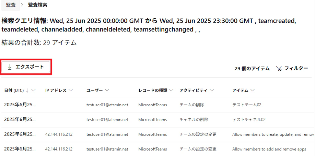Click the breadcrumb separator chevron after 監査
The image size is (315, 156).
click(x=22, y=5)
